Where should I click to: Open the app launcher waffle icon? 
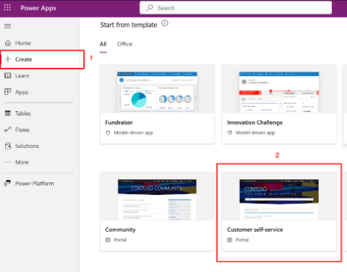click(x=7, y=7)
